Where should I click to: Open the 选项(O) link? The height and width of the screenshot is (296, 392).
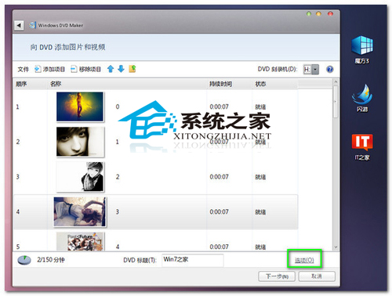tap(304, 260)
